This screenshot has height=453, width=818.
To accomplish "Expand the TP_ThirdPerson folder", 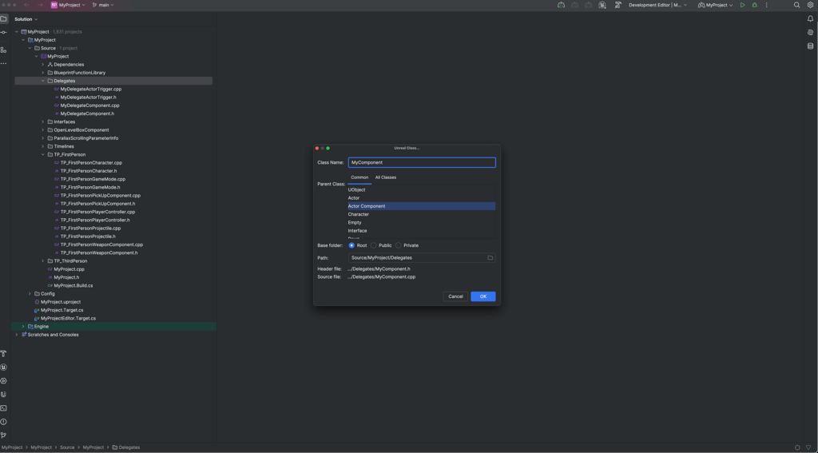I will point(43,261).
